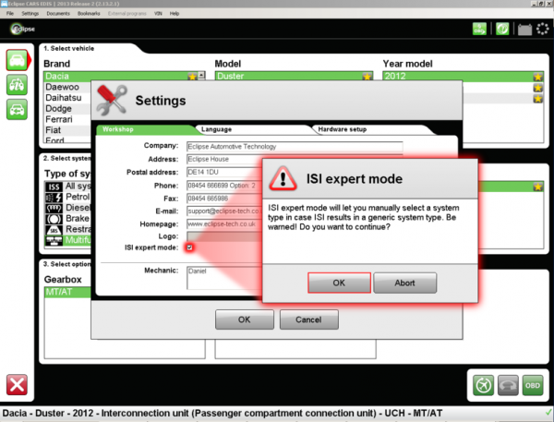Open the scales comparison icon in sidebar

[17, 85]
